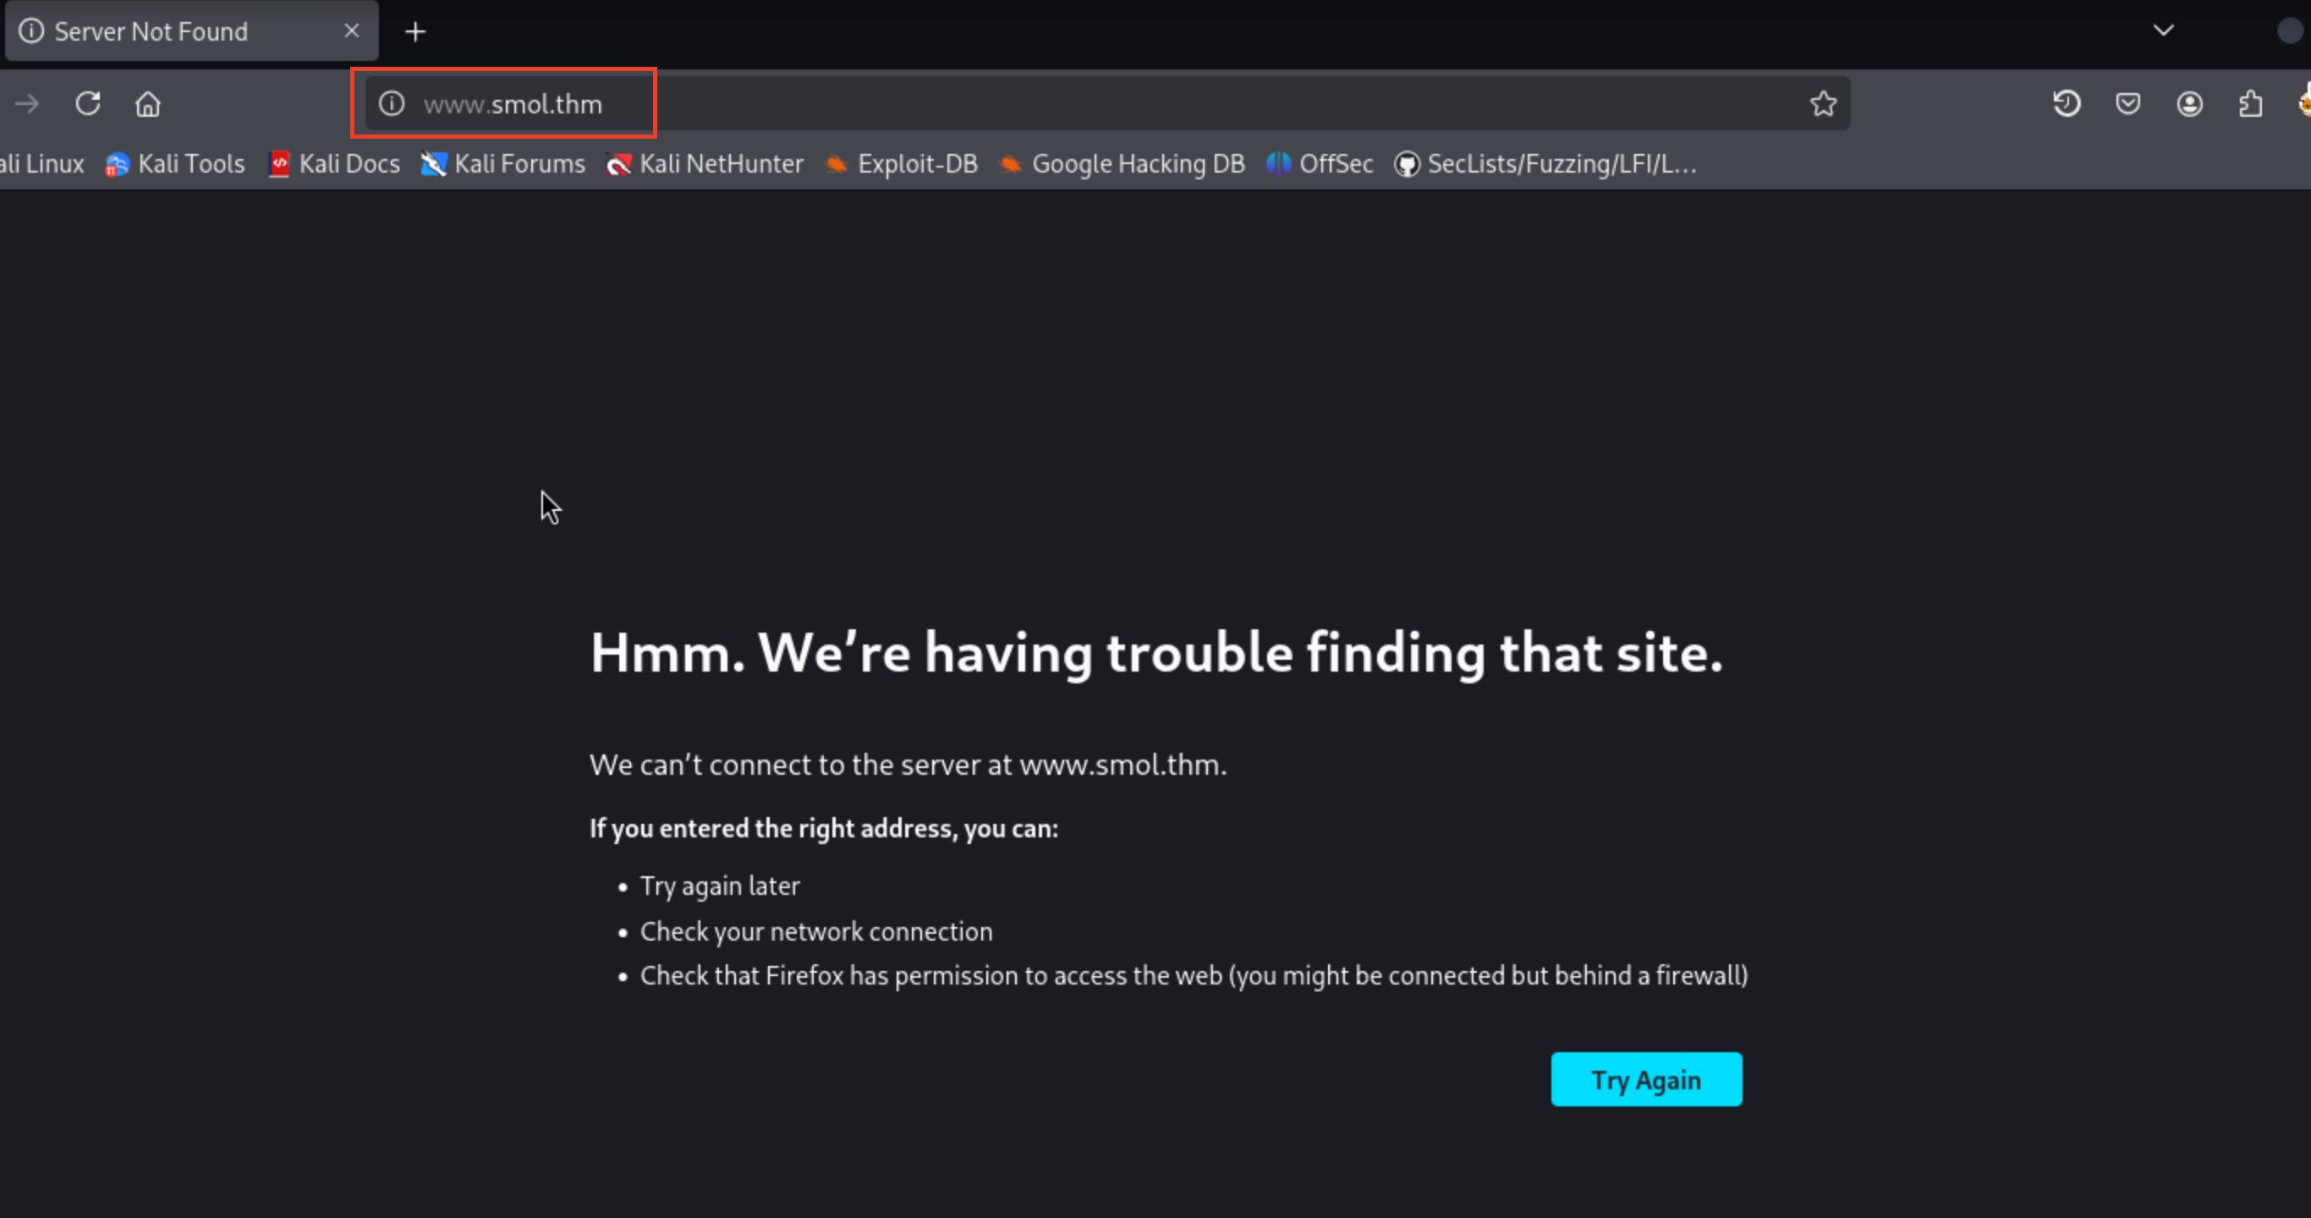Image resolution: width=2311 pixels, height=1218 pixels.
Task: Expand the List all tabs chevron
Action: (x=2163, y=30)
